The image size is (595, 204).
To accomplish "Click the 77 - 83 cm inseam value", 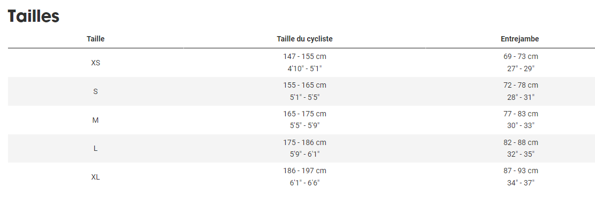I will tap(520, 114).
